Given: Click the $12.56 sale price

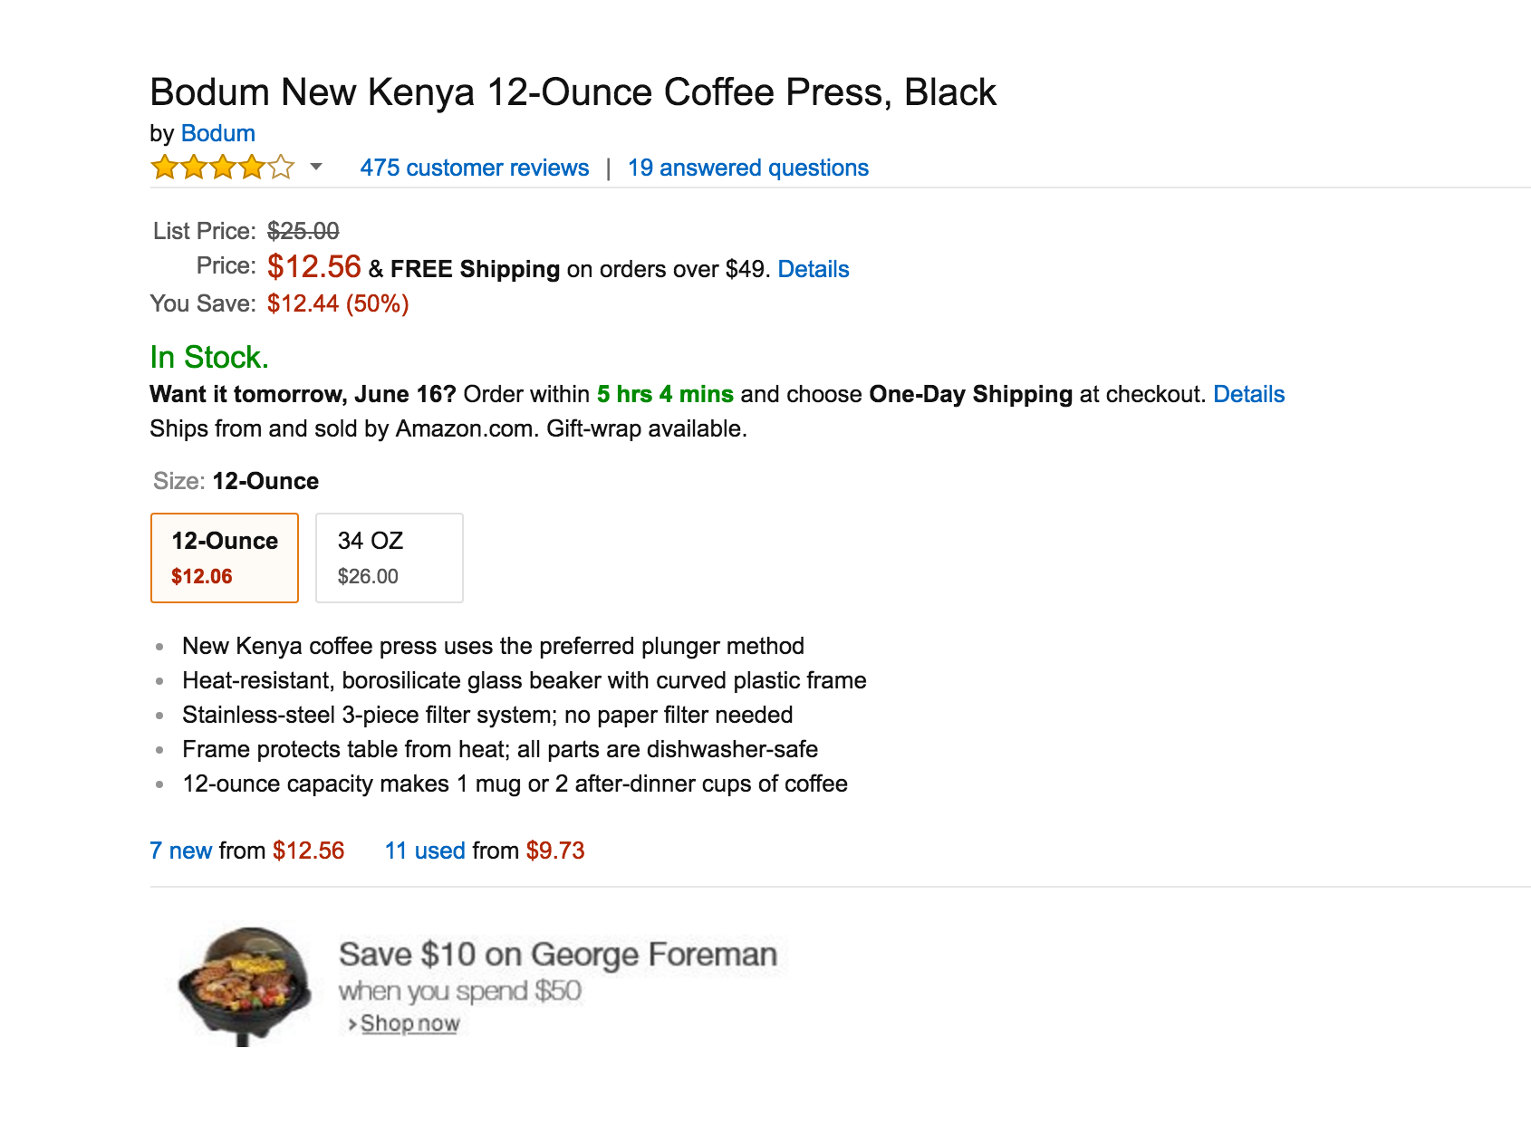Looking at the screenshot, I should 313,267.
